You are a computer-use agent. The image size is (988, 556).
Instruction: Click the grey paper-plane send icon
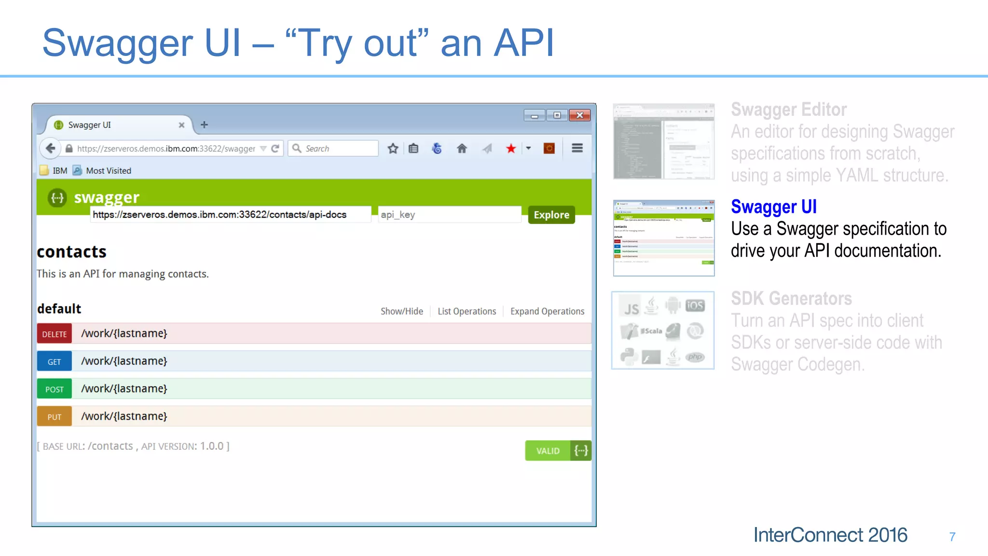point(487,148)
